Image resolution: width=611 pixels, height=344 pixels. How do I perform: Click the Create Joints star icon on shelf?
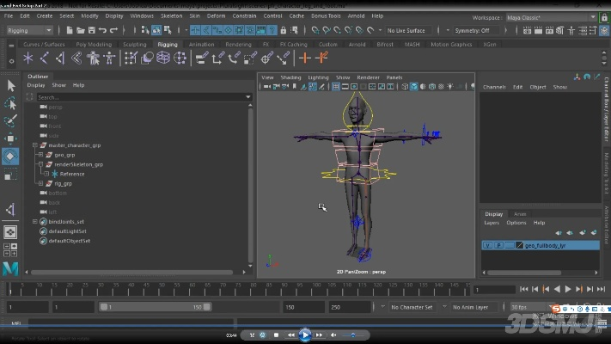[27, 58]
